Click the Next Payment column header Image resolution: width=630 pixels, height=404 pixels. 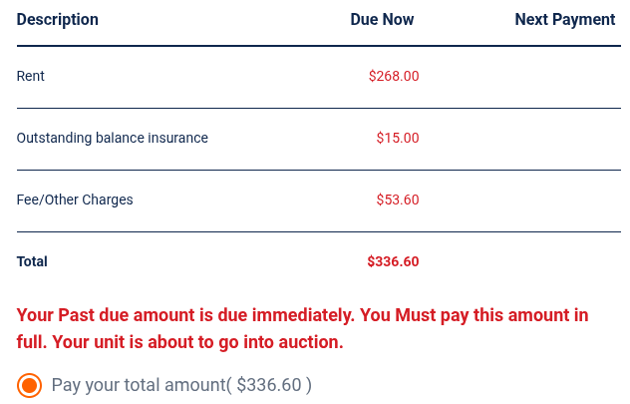click(x=564, y=20)
